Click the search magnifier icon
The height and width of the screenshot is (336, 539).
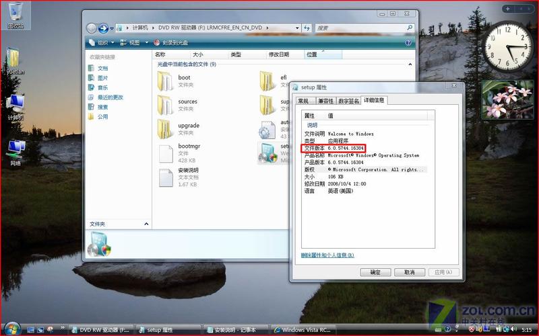point(410,28)
